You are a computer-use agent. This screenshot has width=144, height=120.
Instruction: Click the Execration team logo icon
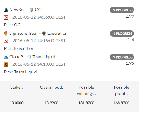(44, 33)
